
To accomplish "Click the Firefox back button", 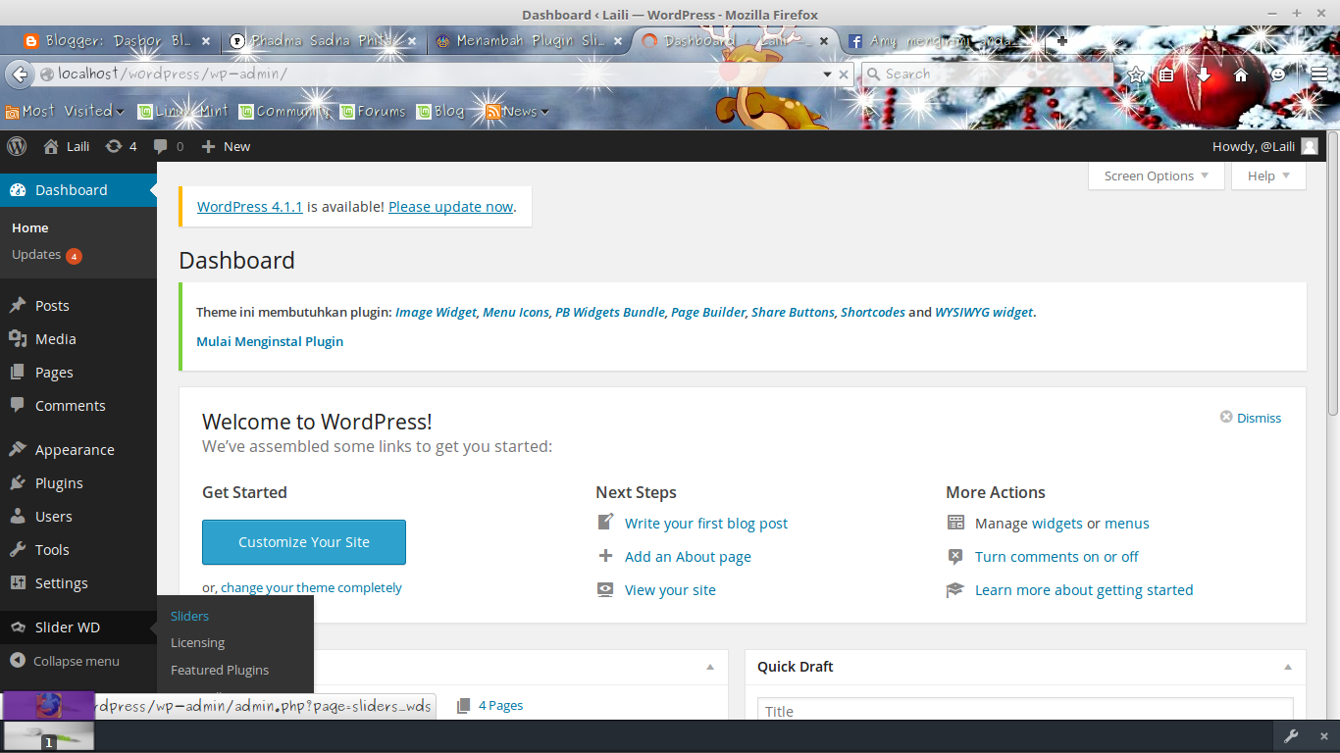I will [18, 74].
